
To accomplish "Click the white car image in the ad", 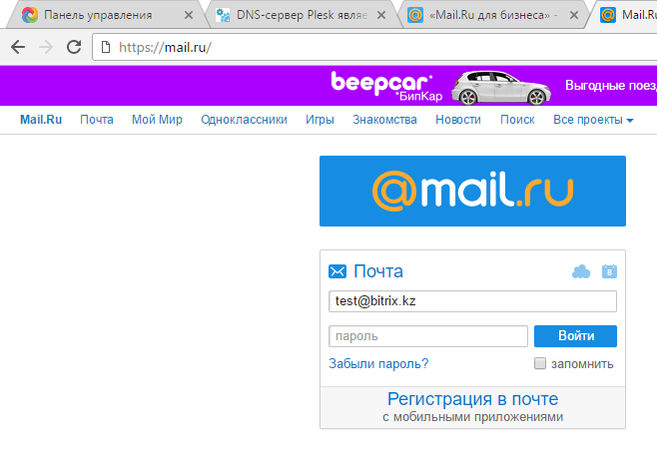I will [501, 88].
